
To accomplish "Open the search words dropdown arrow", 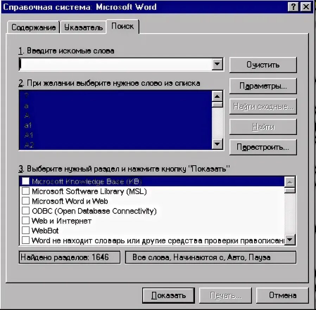I will (217, 64).
